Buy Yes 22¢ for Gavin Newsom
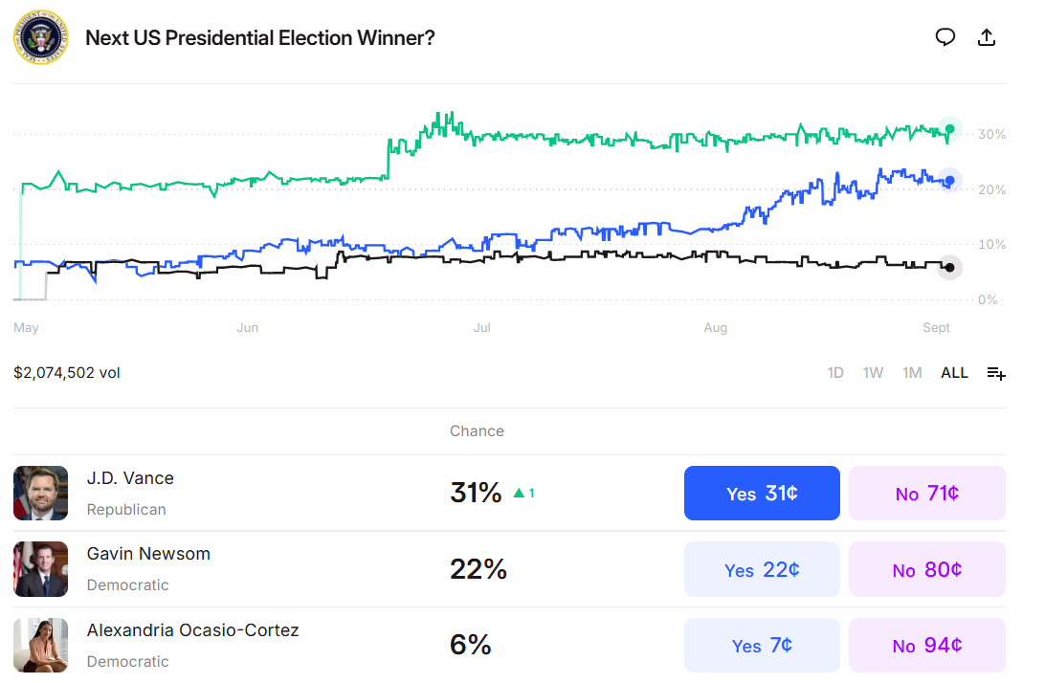 pyautogui.click(x=762, y=569)
